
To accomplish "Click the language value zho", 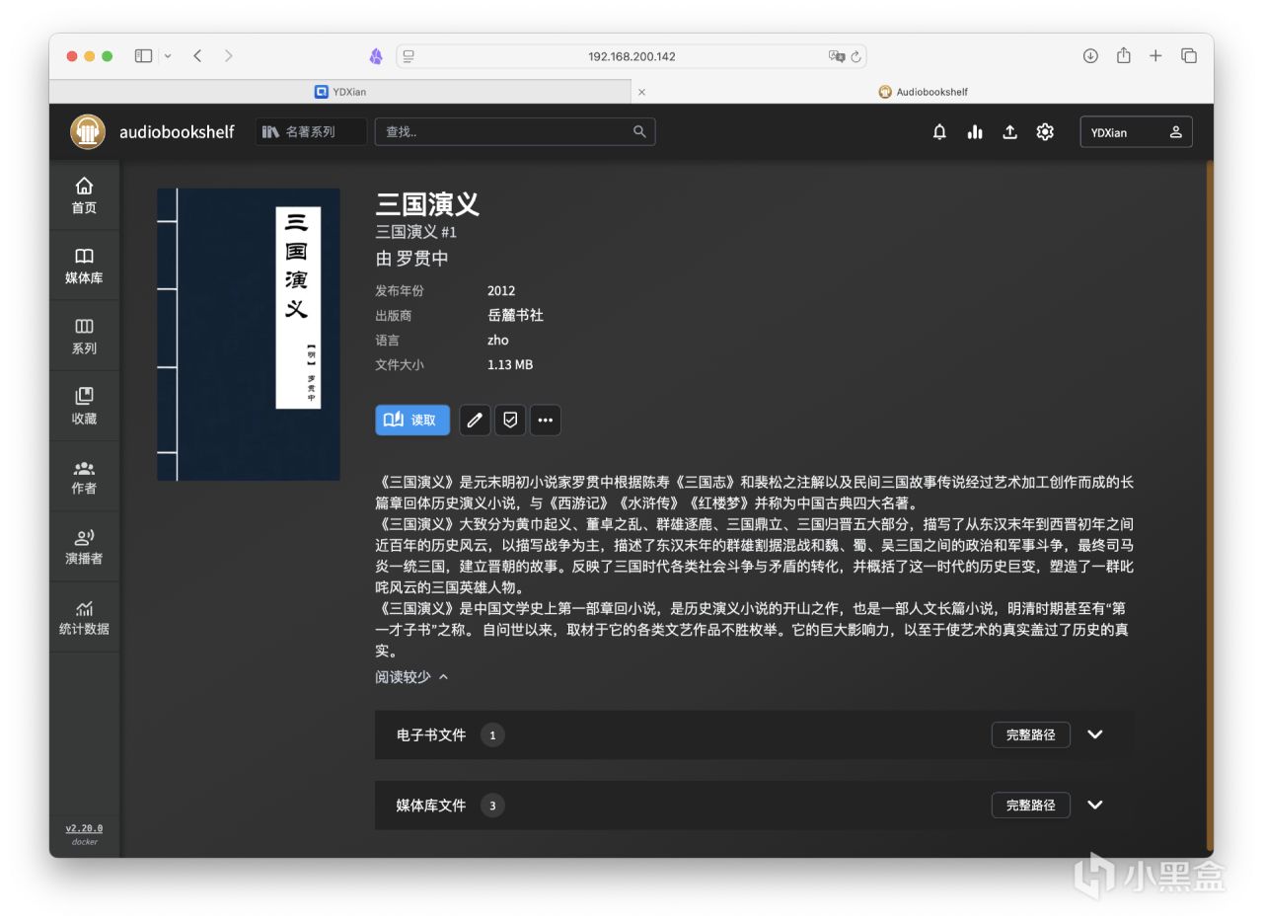I will 498,341.
